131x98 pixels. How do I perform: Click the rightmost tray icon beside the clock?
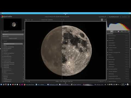pos(128,85)
